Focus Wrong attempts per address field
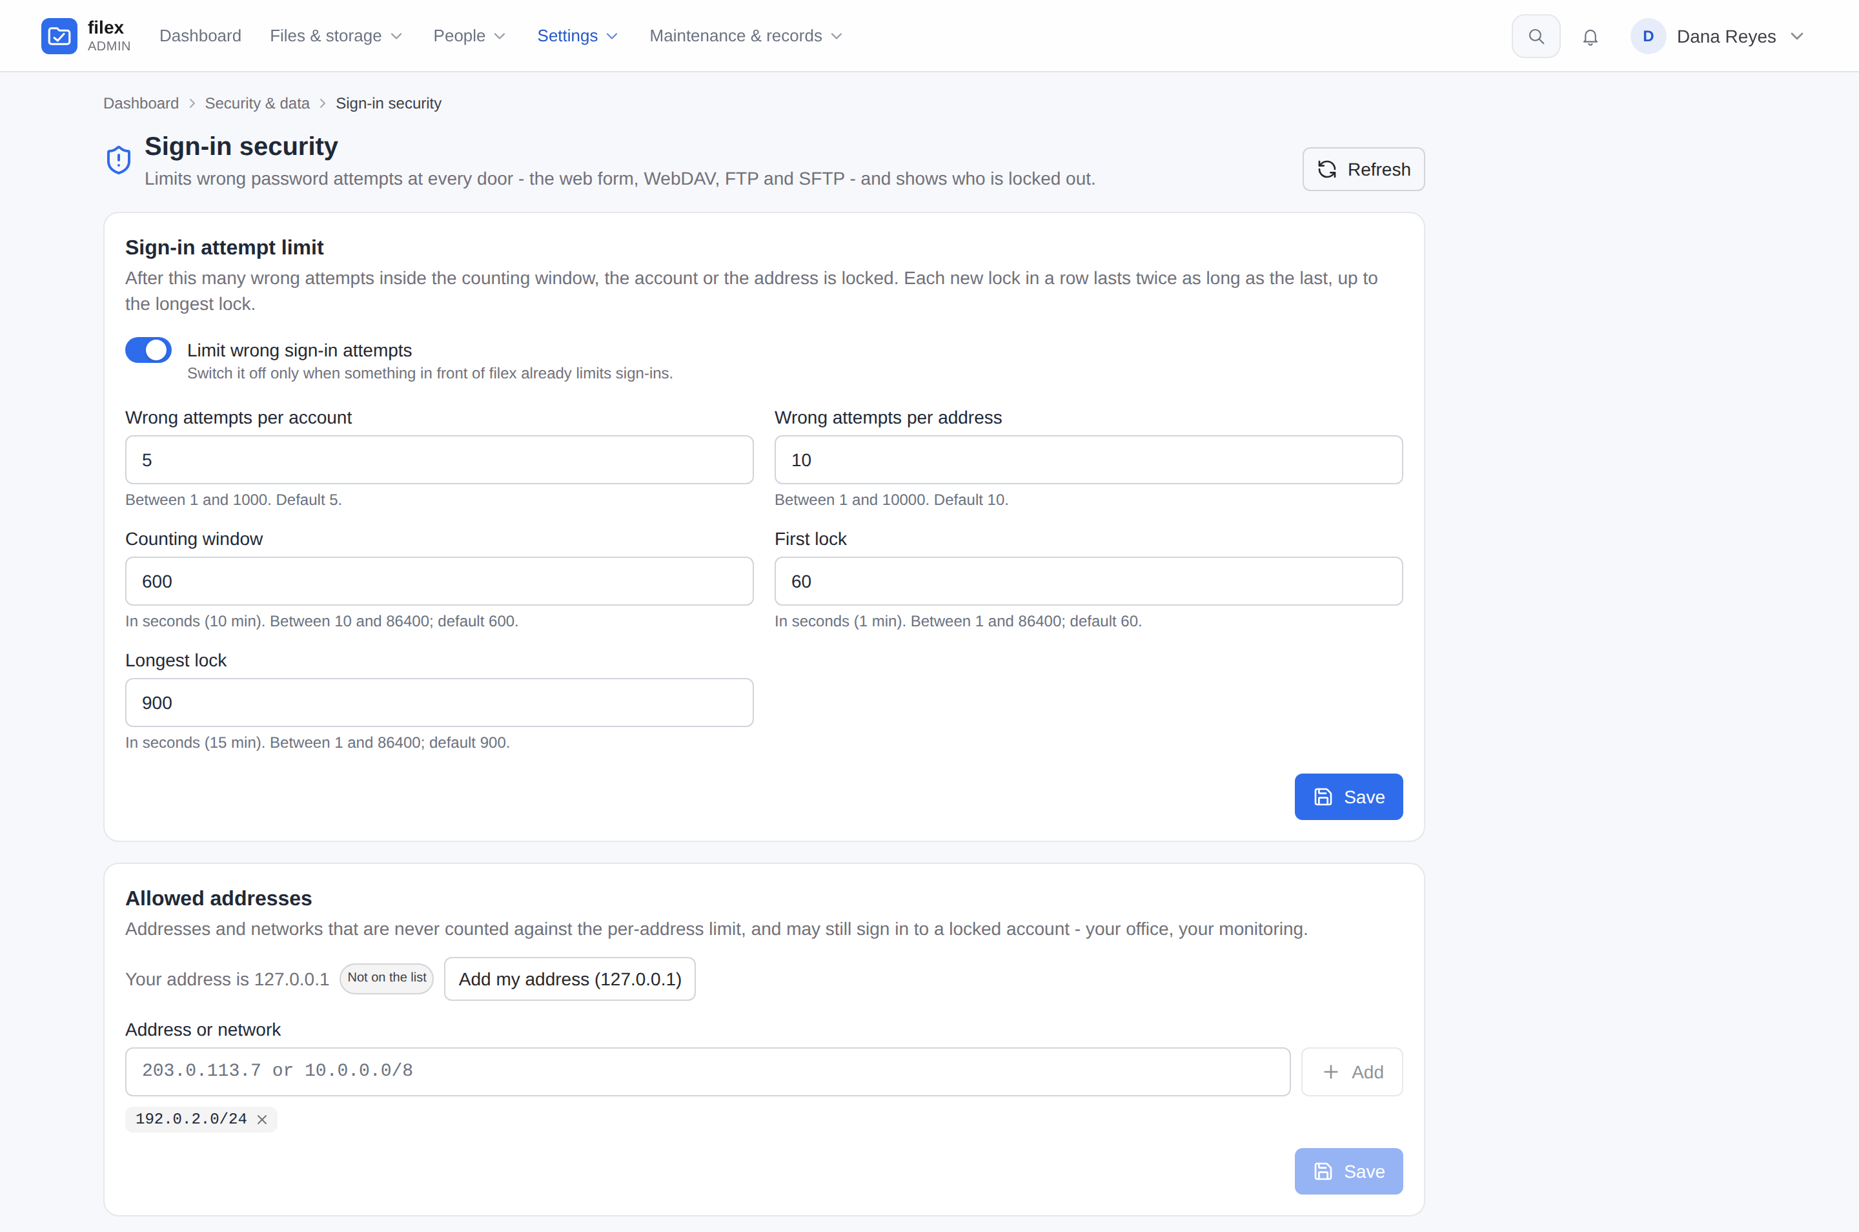 point(1088,460)
